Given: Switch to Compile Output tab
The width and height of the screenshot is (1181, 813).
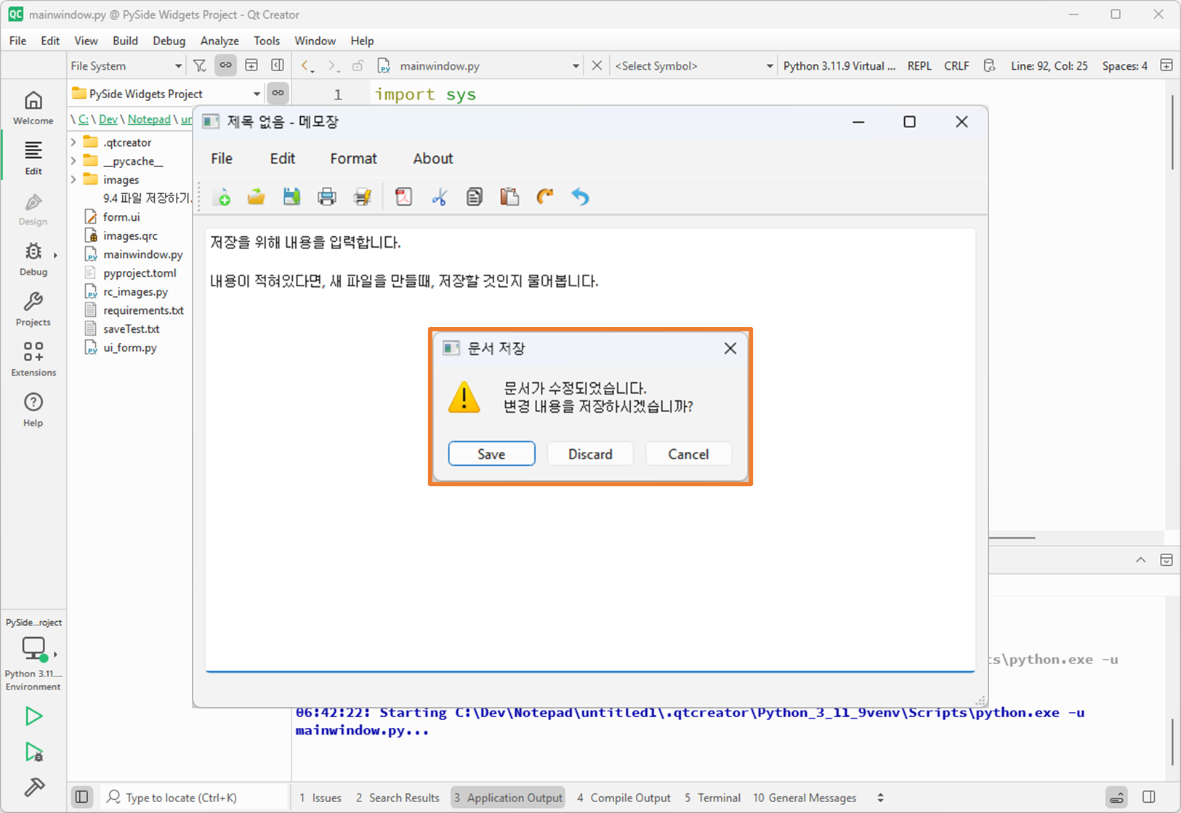Looking at the screenshot, I should 624,798.
